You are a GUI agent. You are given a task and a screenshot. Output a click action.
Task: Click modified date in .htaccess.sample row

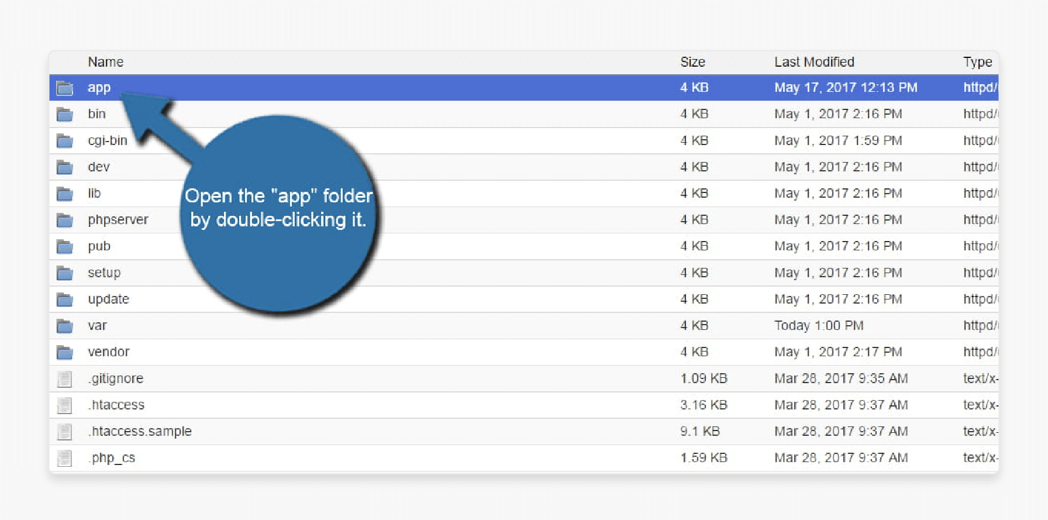click(841, 431)
